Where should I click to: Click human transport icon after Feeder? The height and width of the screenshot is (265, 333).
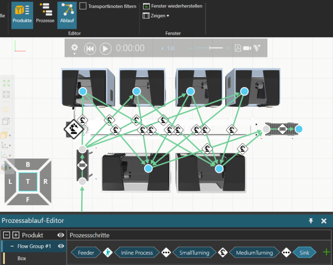click(108, 253)
